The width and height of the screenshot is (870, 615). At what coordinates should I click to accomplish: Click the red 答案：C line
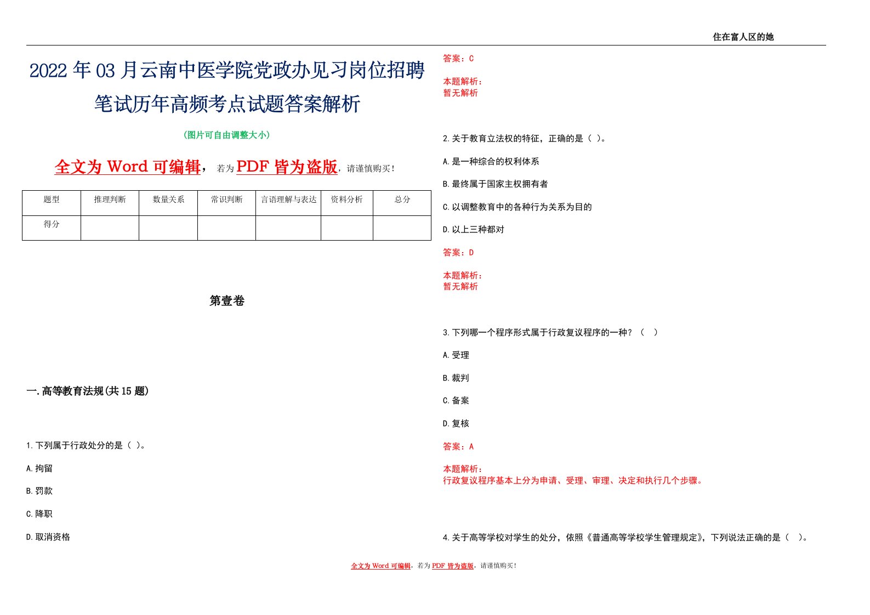[x=458, y=59]
